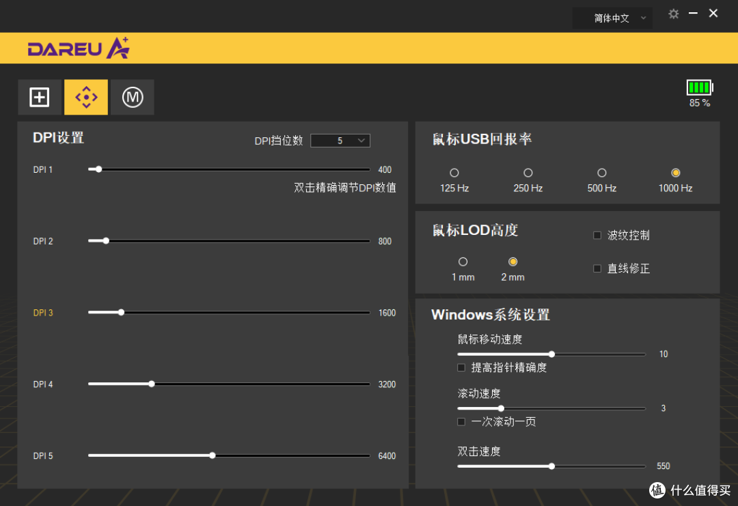
Task: Click the DPI 1 slider handle
Action: click(98, 169)
